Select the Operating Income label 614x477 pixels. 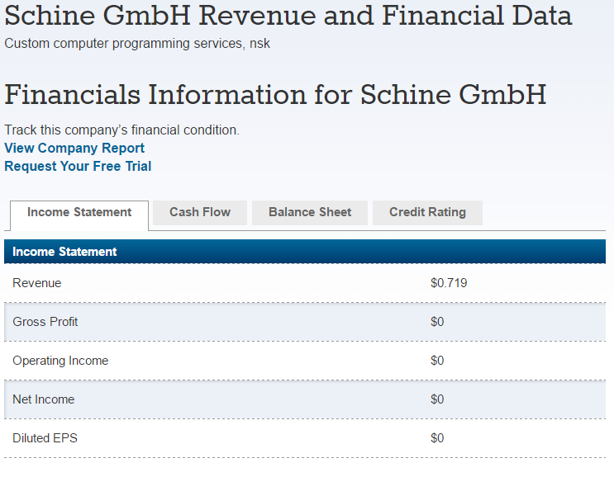click(x=60, y=361)
